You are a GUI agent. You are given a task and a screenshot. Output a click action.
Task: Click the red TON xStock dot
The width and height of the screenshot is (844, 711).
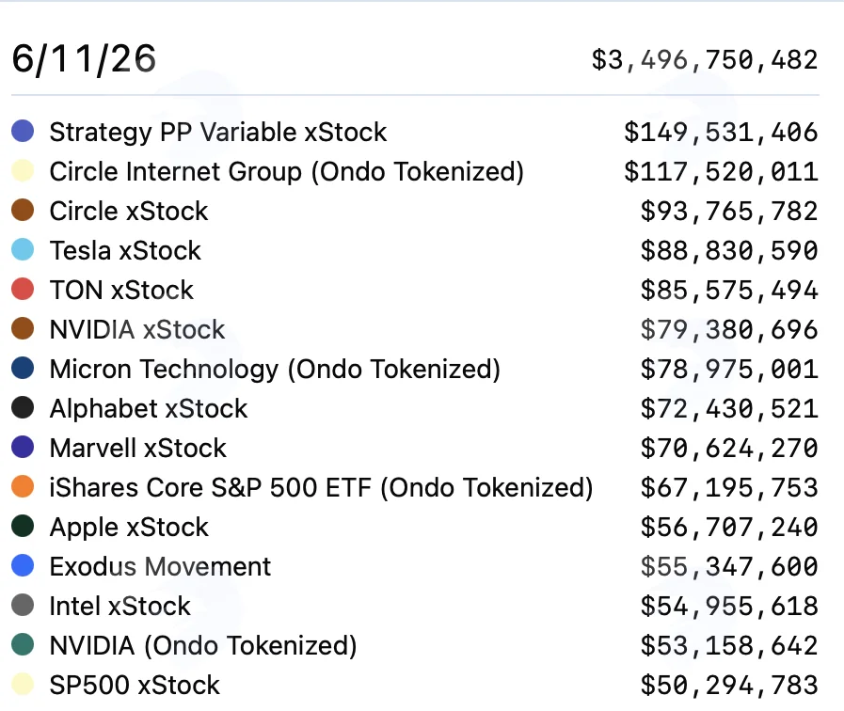(23, 289)
